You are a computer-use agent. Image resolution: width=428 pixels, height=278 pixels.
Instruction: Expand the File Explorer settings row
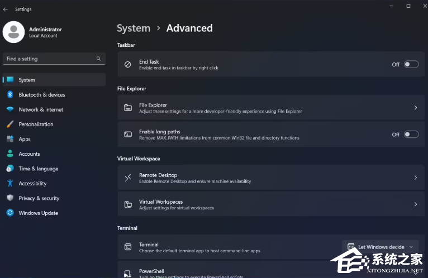(415, 108)
